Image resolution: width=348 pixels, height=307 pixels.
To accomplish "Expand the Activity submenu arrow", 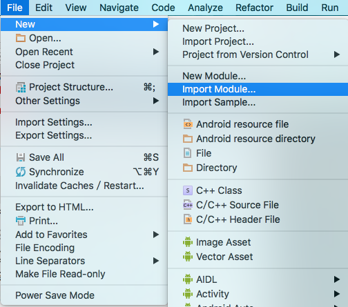I will 337,294.
